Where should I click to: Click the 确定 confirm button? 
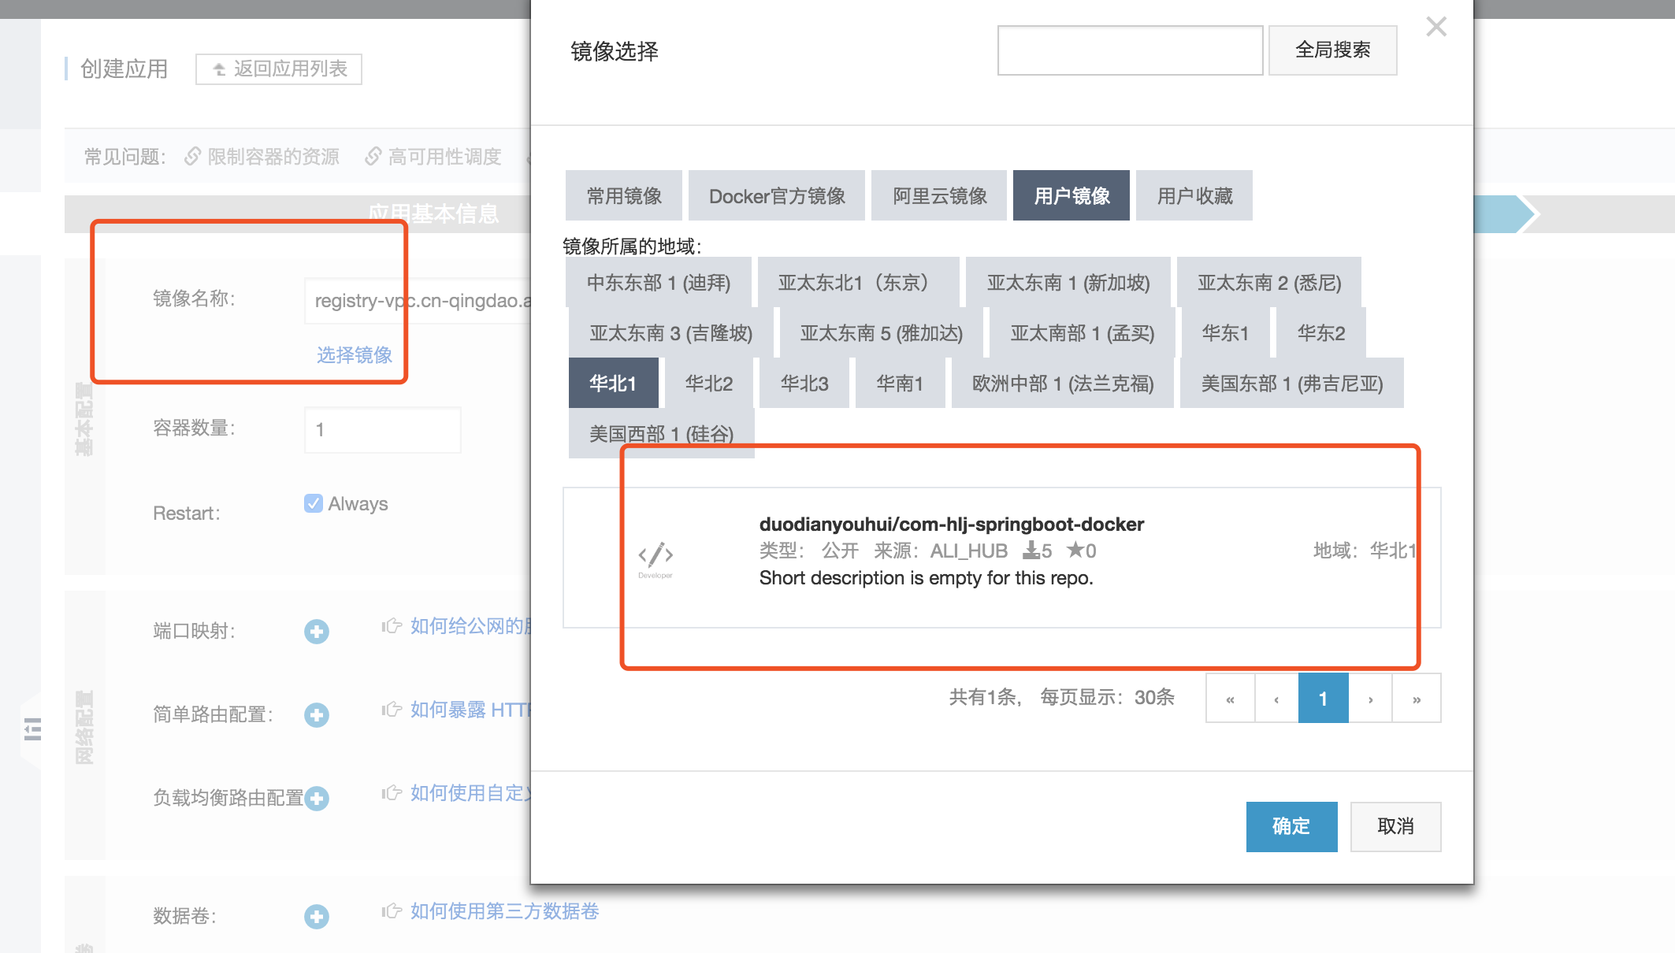tap(1291, 826)
